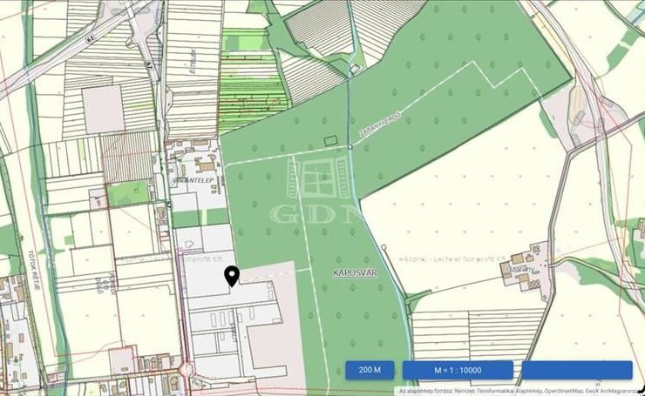Click the roundabout at the bottom of map
The width and height of the screenshot is (645, 396).
186,371
